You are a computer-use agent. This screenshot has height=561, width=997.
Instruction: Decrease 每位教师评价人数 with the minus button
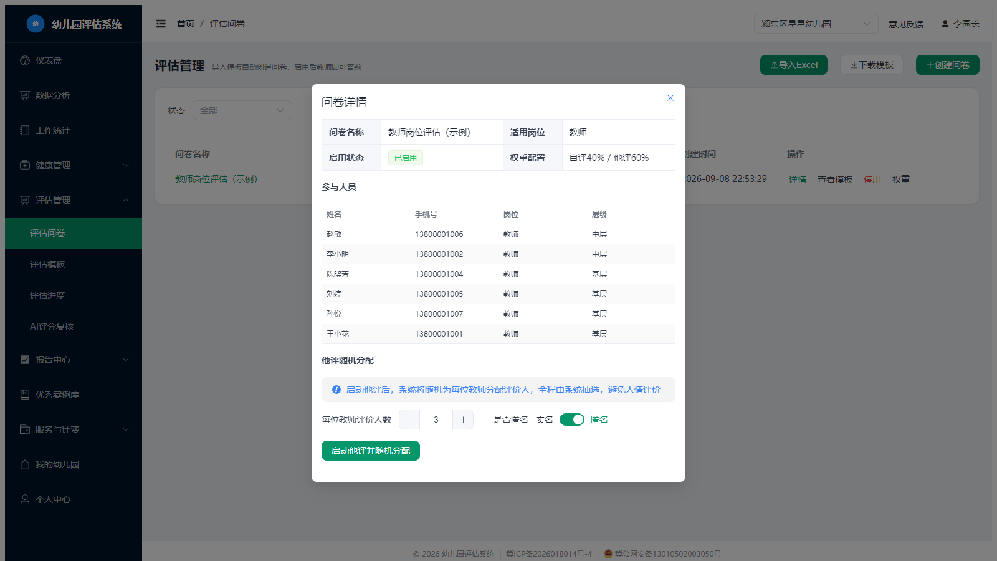[409, 420]
